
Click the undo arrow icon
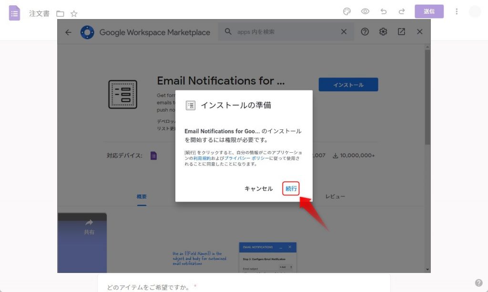tap(384, 11)
